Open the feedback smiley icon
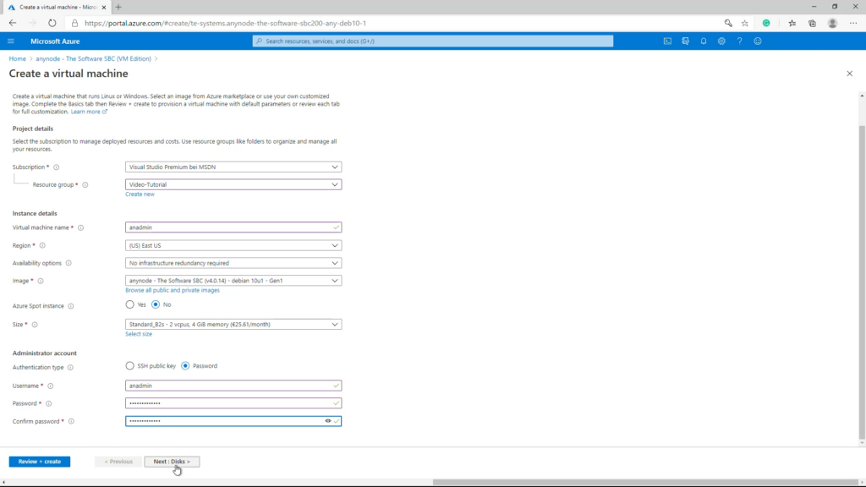The image size is (866, 487). [758, 41]
